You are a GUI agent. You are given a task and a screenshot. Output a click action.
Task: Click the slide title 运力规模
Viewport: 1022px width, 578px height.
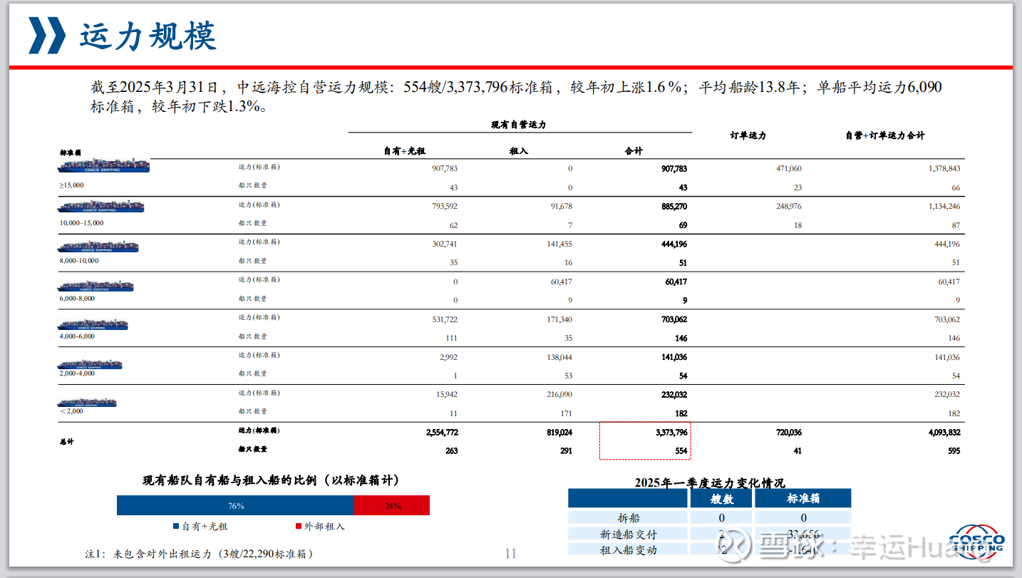[x=148, y=36]
